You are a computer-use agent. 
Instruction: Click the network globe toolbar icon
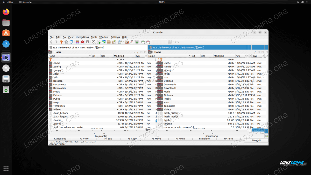coord(120,42)
